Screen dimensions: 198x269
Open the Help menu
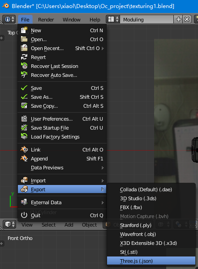95,20
